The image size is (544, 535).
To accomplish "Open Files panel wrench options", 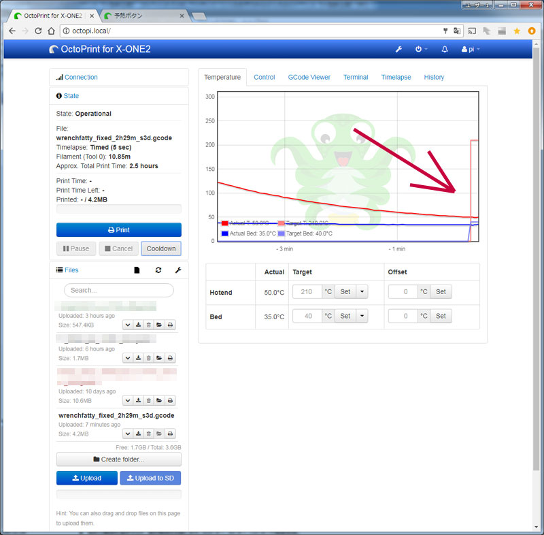I will tap(178, 270).
